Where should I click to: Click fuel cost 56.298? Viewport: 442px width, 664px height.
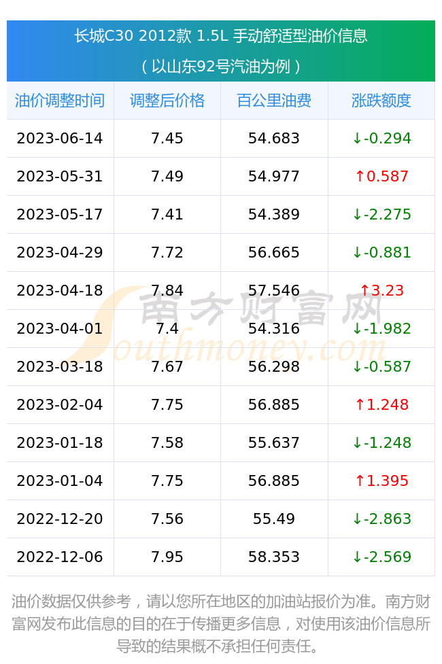tap(274, 367)
